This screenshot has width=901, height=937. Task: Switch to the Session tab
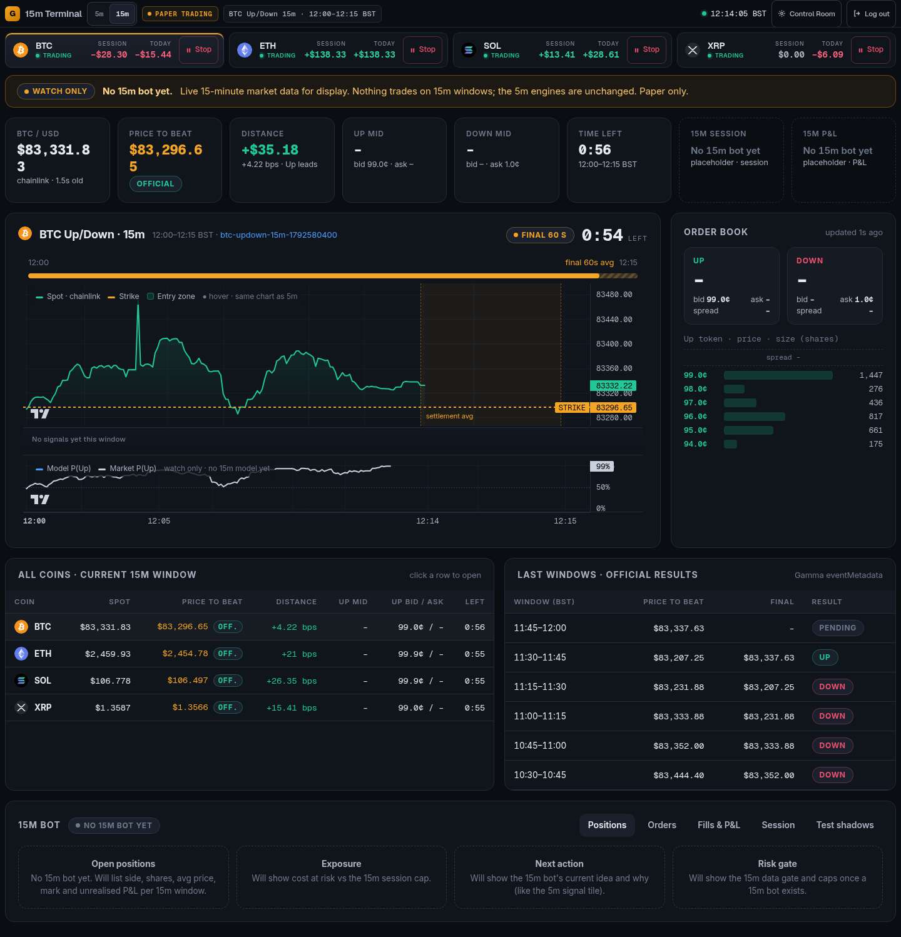point(778,825)
